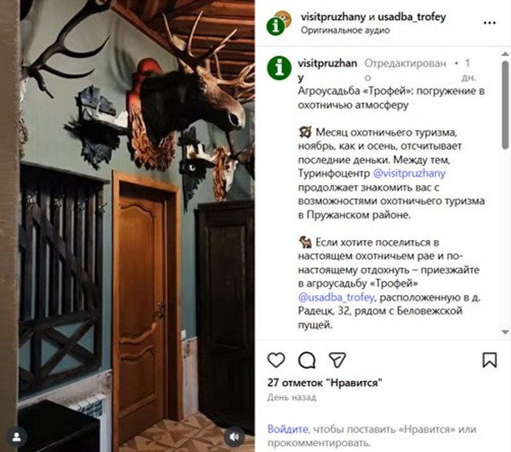Share post via paper plane icon
Image resolution: width=511 pixels, height=452 pixels.
coord(337,360)
